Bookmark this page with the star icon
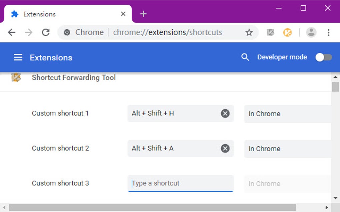Screen dimensions: 340x212 249,32
